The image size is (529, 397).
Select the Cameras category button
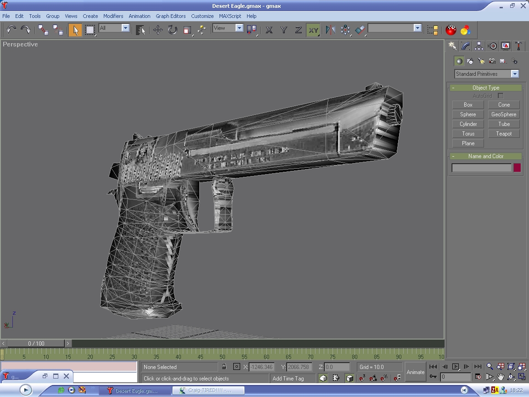click(492, 61)
